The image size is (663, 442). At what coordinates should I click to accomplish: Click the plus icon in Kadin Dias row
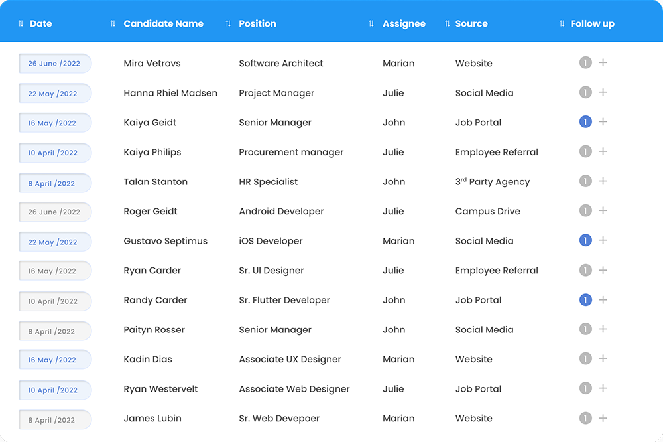click(603, 359)
